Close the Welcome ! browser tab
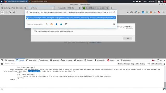The height and width of the screenshot is (93, 166). click(52, 8)
